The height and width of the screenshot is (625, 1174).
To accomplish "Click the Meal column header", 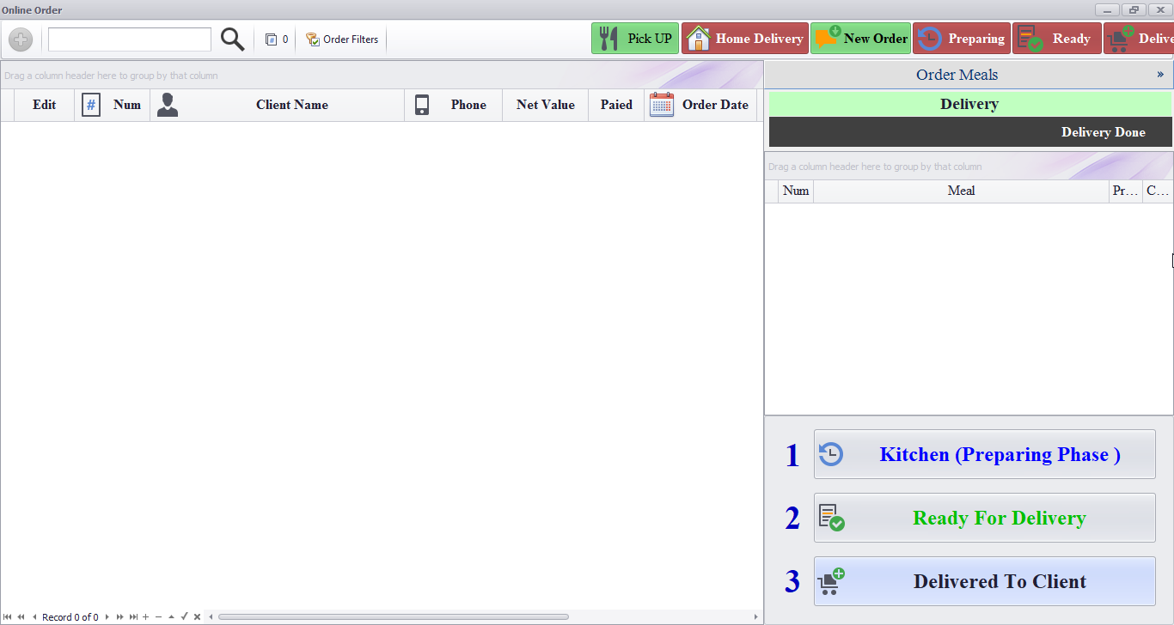I will [x=961, y=191].
